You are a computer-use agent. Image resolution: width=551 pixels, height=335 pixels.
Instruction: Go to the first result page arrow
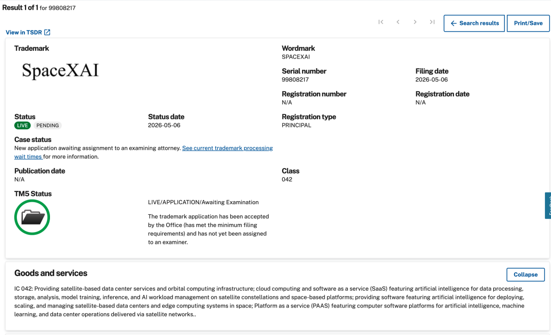tap(381, 22)
